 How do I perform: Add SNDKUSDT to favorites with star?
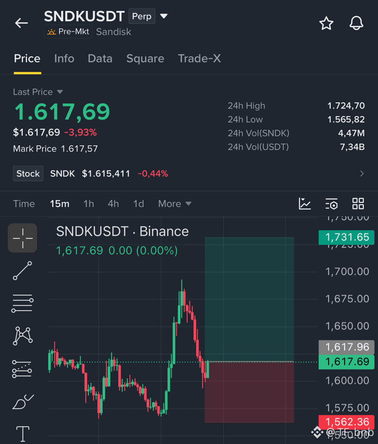tap(326, 23)
